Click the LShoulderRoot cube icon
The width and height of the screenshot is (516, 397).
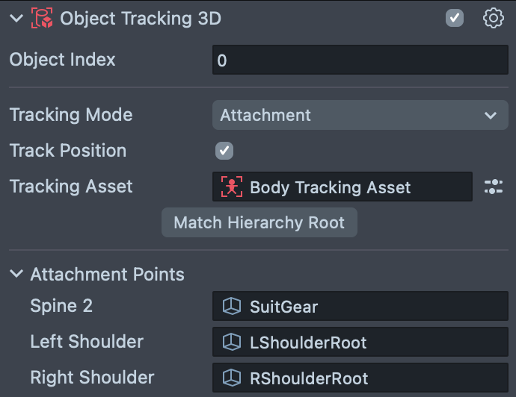tap(232, 343)
